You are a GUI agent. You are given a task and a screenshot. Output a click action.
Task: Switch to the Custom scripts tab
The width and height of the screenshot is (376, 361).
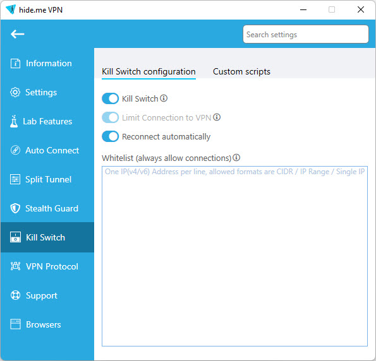click(x=241, y=71)
